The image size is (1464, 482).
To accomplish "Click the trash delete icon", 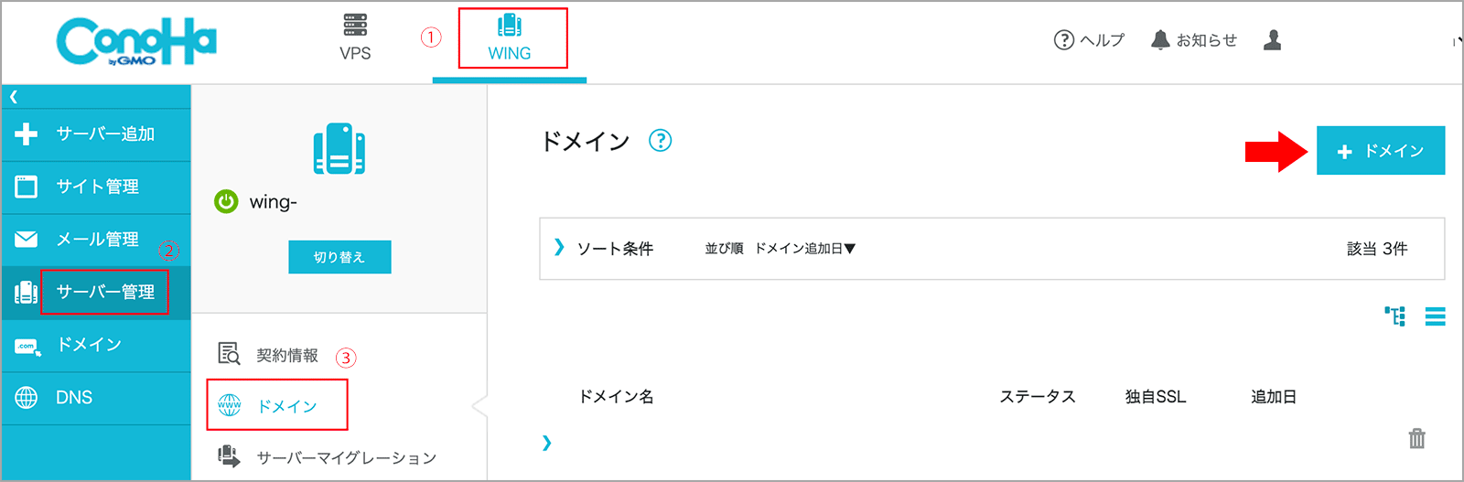I will [1416, 439].
